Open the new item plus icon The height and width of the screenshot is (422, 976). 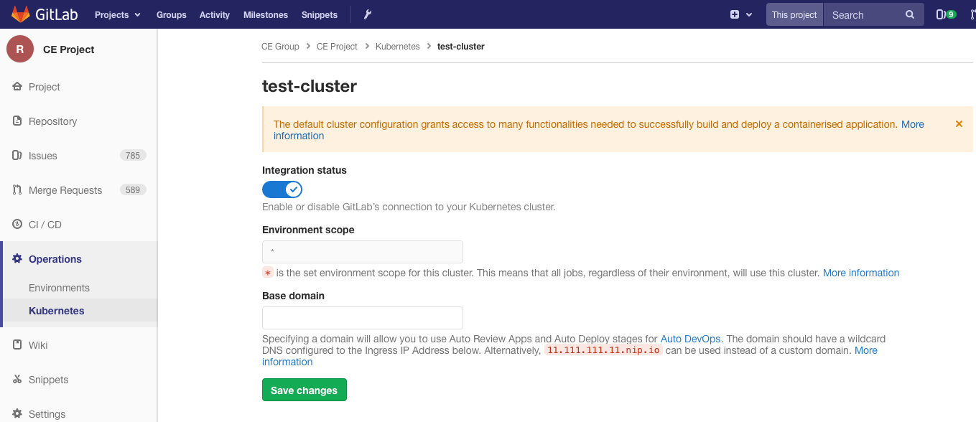[735, 14]
